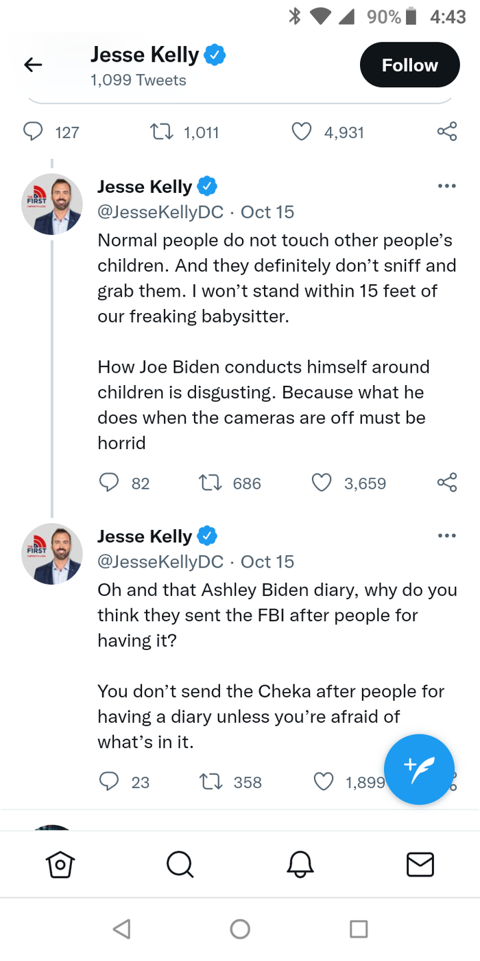Reply to the Joe Biden tweet
Image resolution: width=480 pixels, height=961 pixels.
click(x=109, y=483)
